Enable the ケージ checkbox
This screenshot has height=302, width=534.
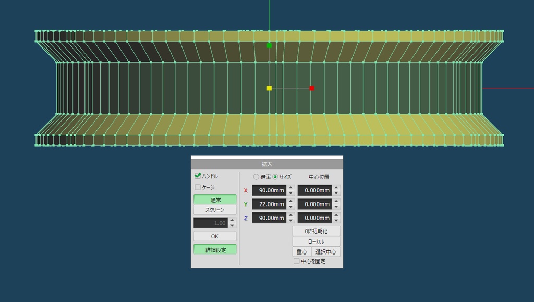click(x=198, y=187)
